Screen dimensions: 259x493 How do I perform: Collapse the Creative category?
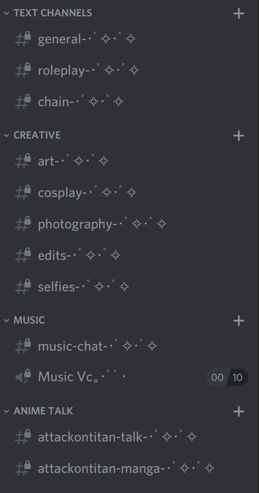click(6, 135)
